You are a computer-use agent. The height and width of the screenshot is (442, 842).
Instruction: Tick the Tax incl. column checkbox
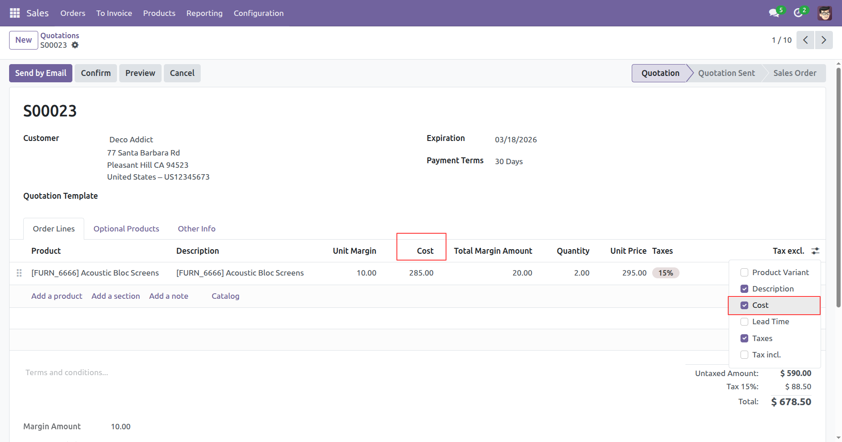point(745,355)
